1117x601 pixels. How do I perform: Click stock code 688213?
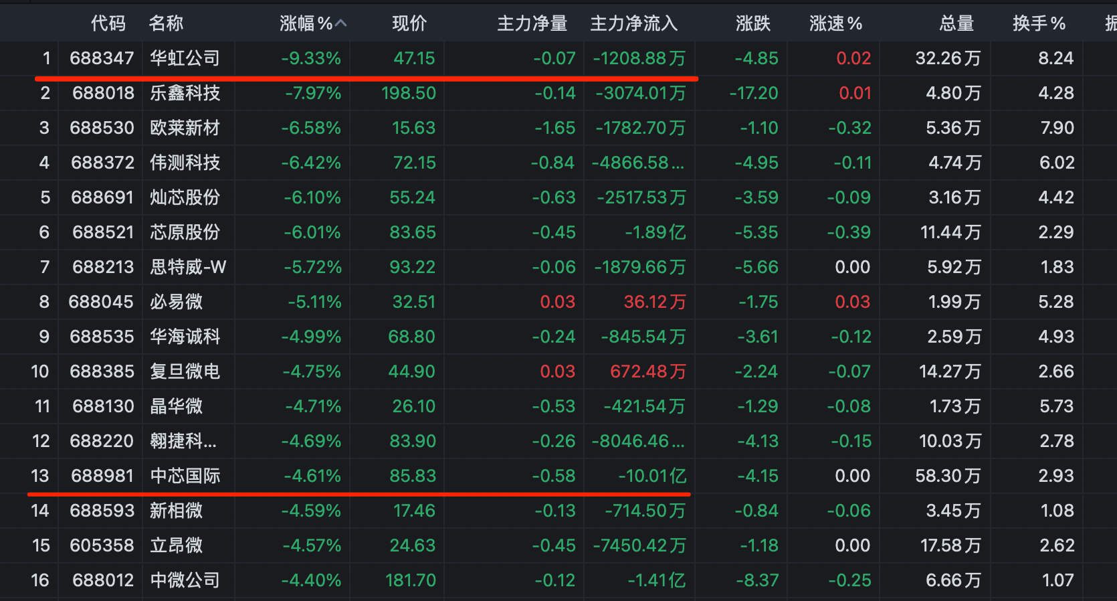(103, 267)
